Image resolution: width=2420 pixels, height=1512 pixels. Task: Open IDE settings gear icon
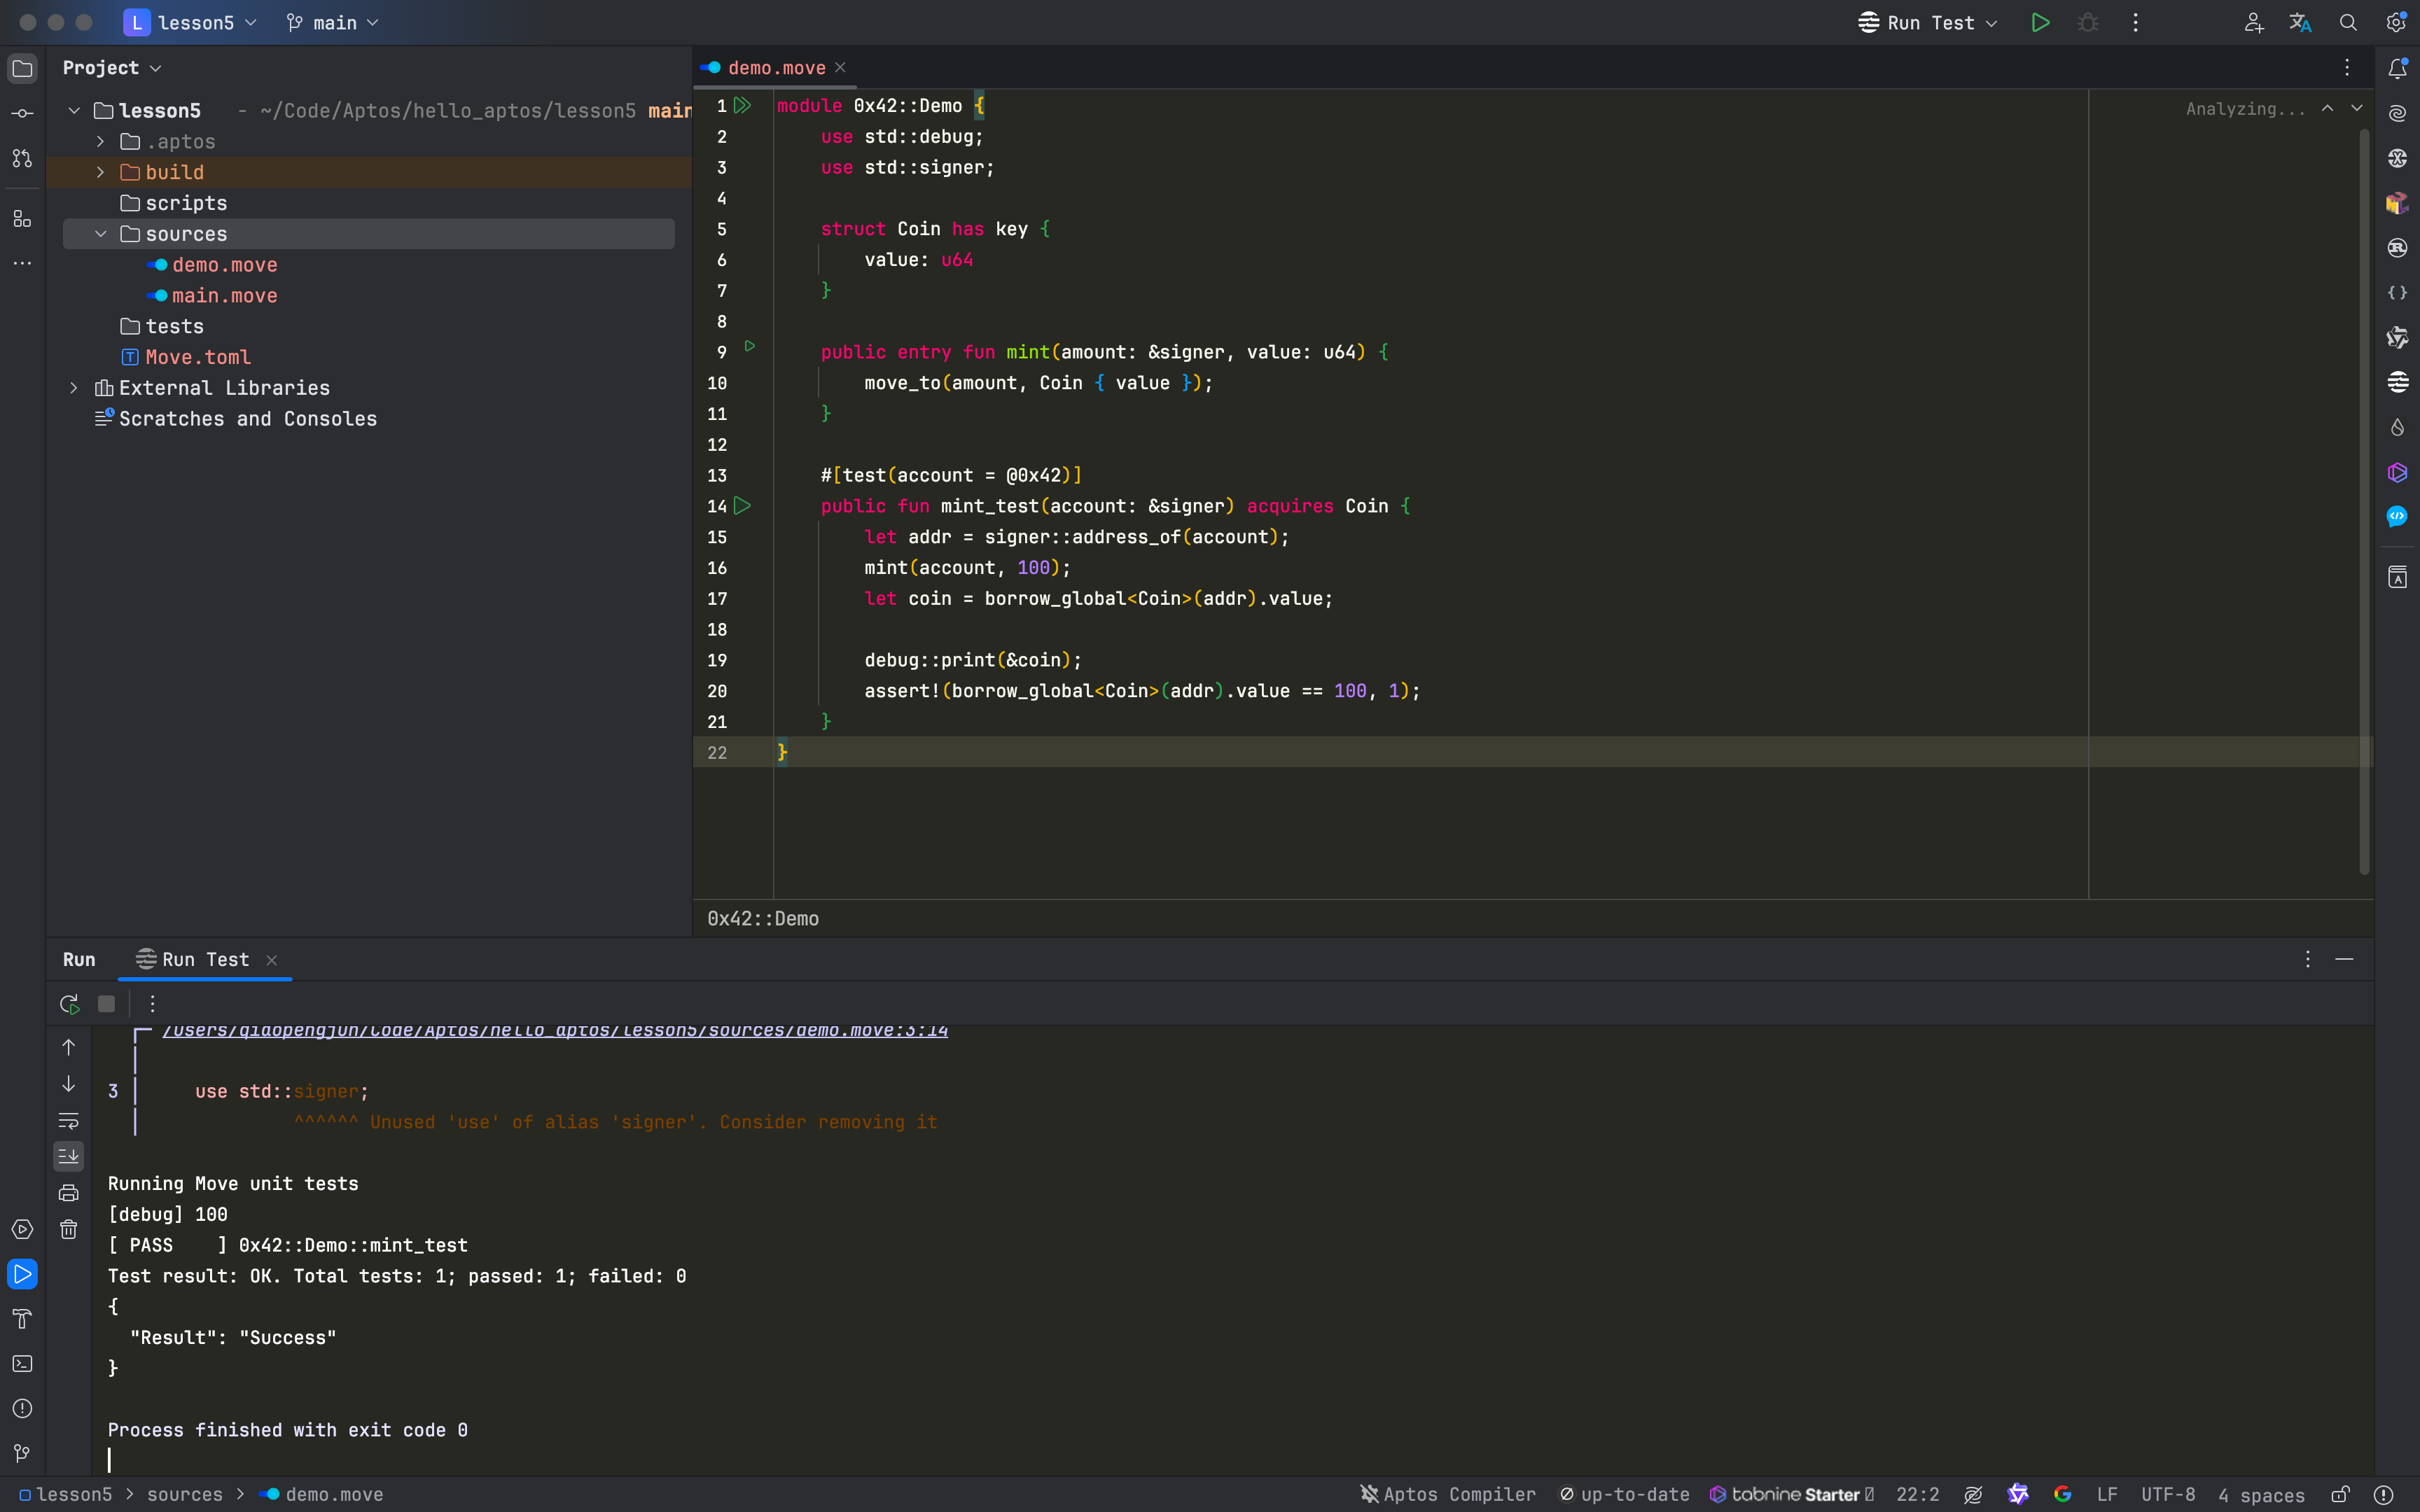(x=2396, y=22)
